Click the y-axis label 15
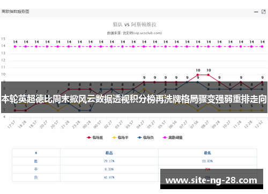Image resolution: width=268 pixels, height=194 pixels. click(3, 39)
